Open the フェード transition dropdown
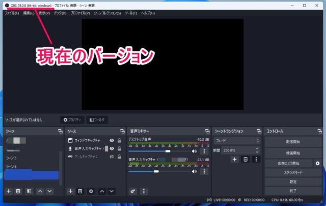The height and width of the screenshot is (206, 326). tap(237, 140)
